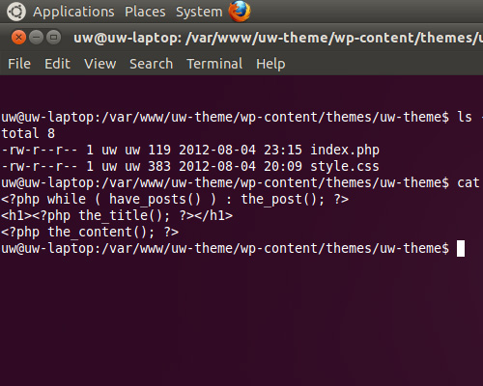Close the terminal window

pos(18,38)
